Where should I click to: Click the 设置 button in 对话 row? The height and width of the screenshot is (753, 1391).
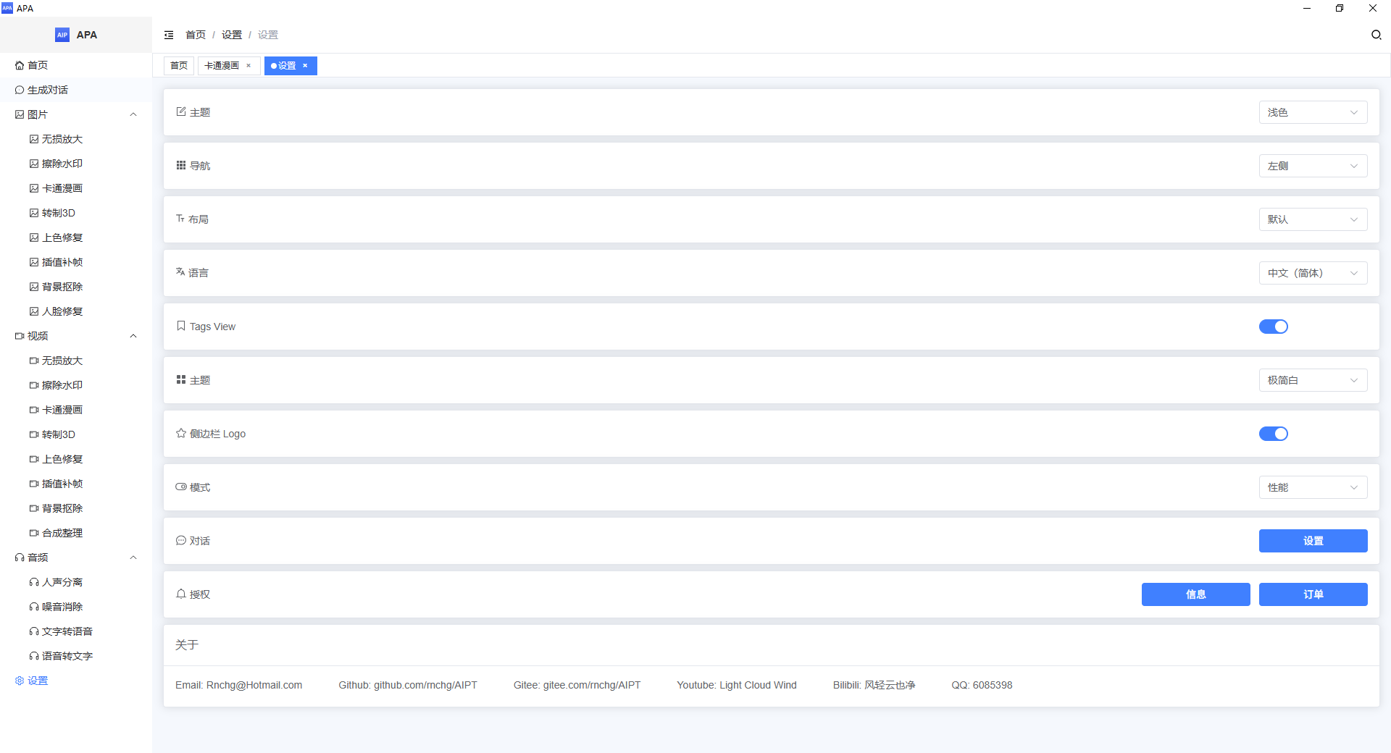point(1313,541)
